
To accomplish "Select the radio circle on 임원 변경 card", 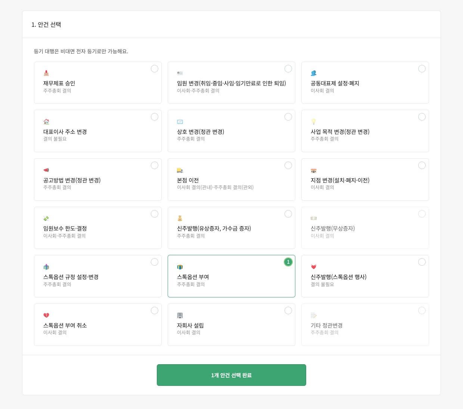I will point(288,69).
